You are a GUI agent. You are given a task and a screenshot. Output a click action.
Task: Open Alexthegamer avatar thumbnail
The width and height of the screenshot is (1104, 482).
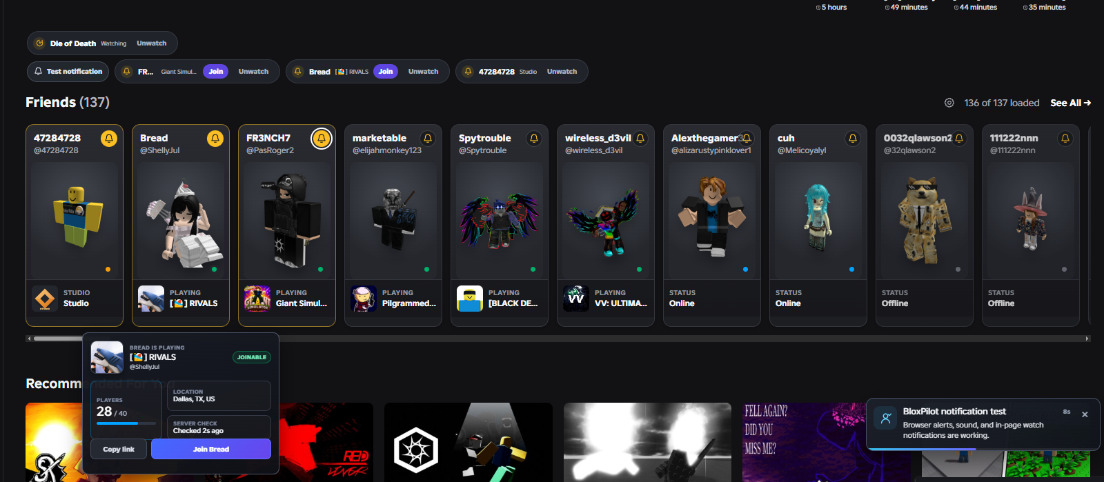coord(712,221)
